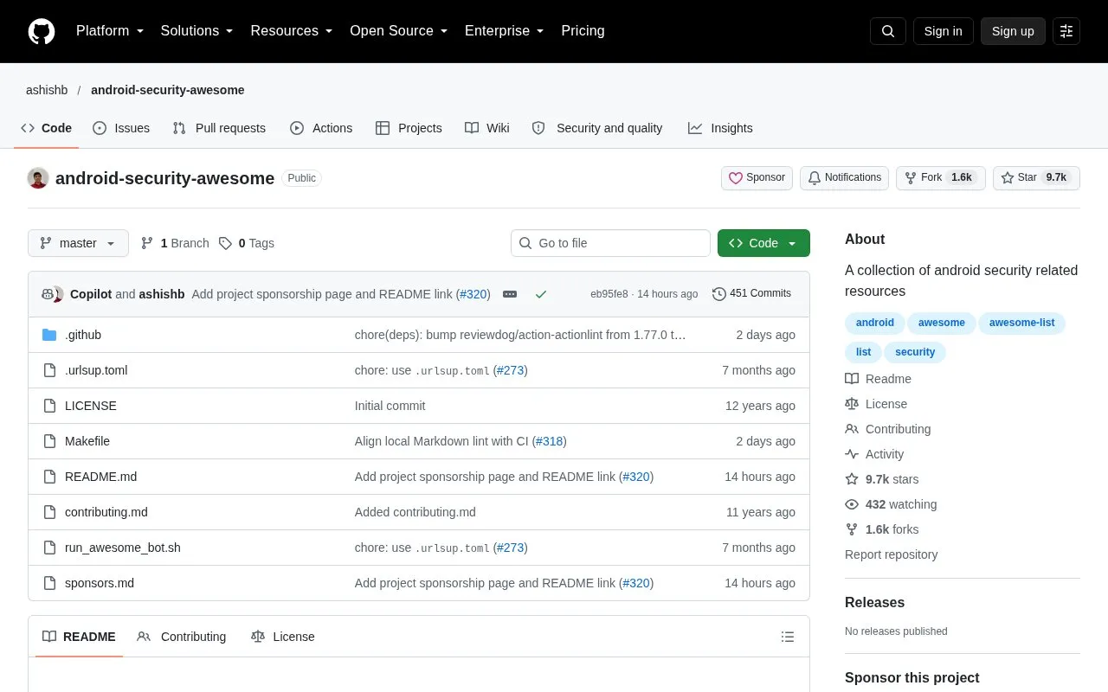
Task: Expand the Solutions menu
Action: tap(197, 31)
